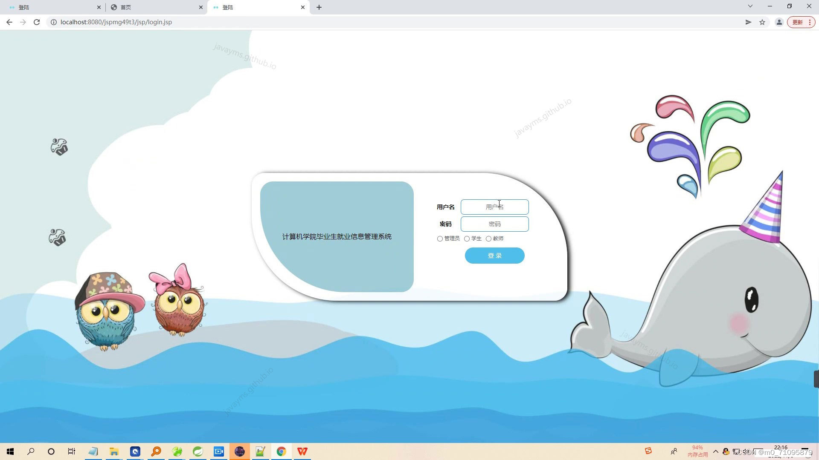Open Chrome three-dot menu
The image size is (819, 460).
(809, 22)
